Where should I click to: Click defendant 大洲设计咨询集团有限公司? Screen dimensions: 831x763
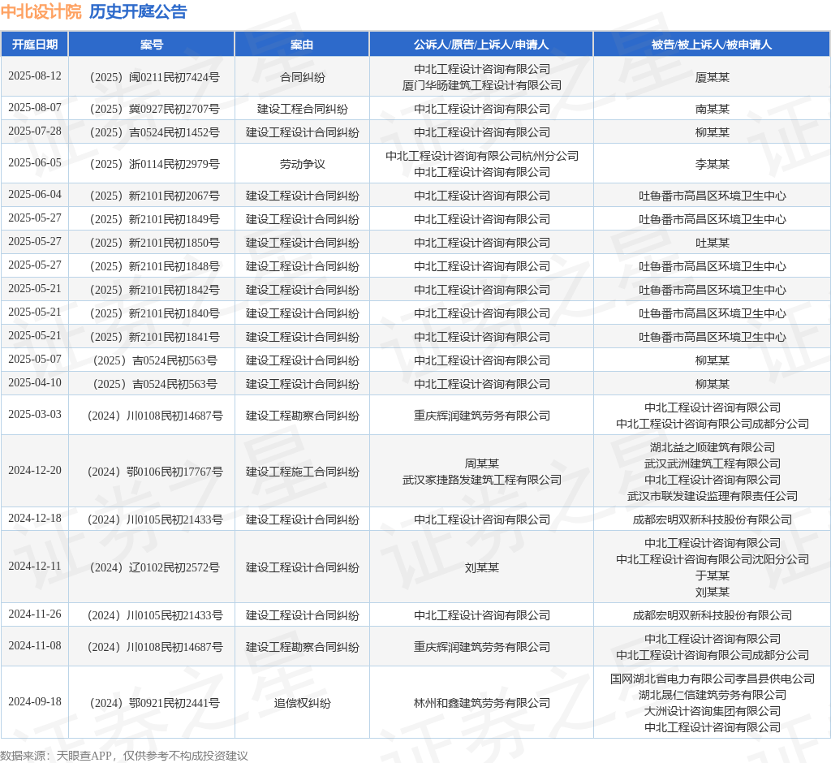coord(712,711)
